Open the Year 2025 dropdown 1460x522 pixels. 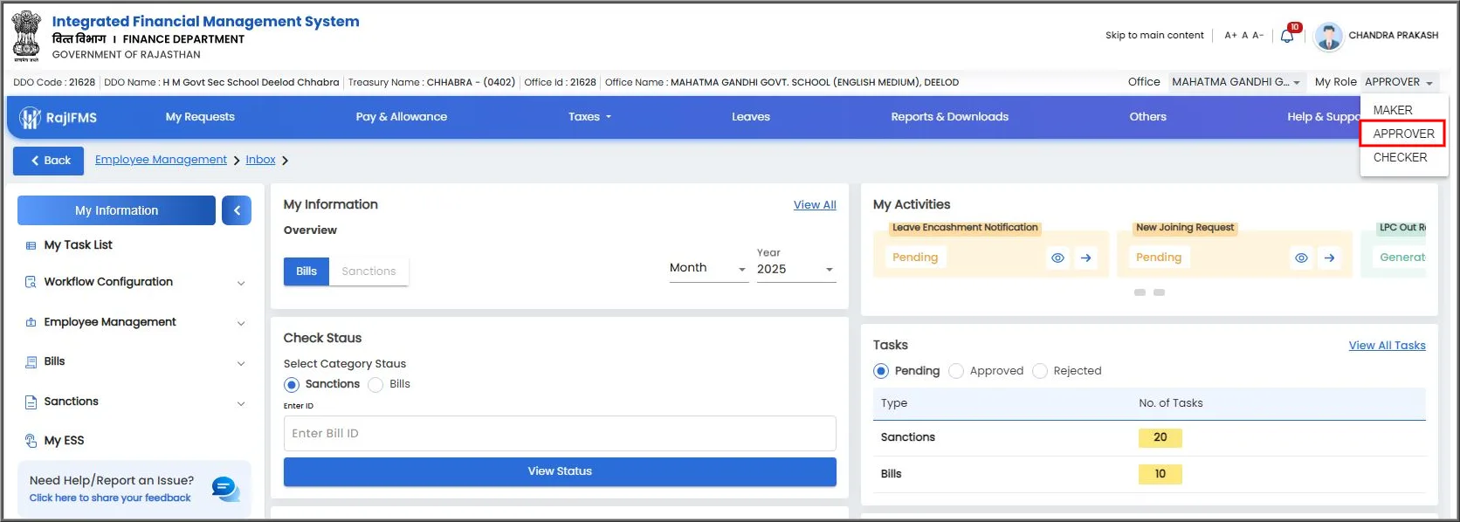pos(795,269)
